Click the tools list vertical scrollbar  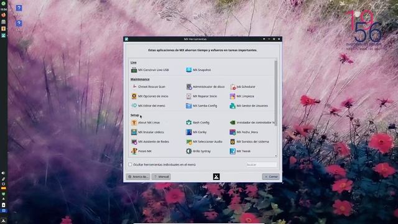[x=276, y=93]
